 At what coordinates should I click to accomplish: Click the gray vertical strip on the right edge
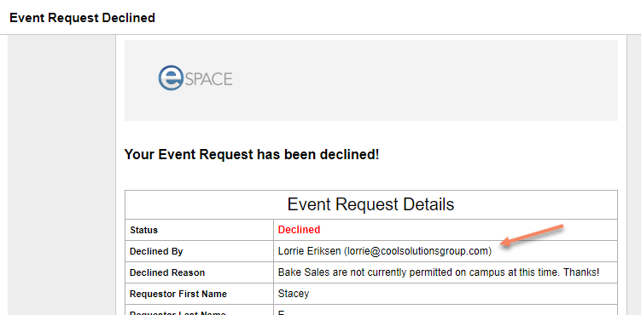pos(634,175)
